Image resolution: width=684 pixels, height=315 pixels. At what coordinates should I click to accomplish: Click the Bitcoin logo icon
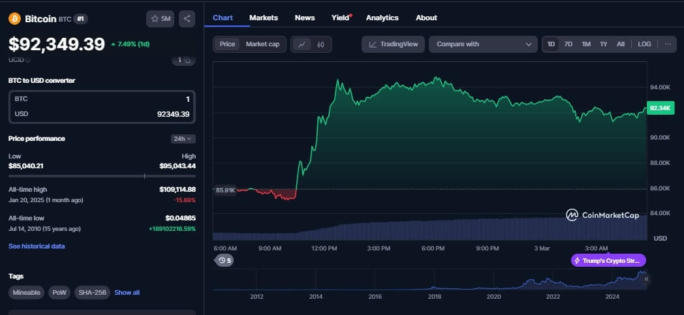click(14, 19)
